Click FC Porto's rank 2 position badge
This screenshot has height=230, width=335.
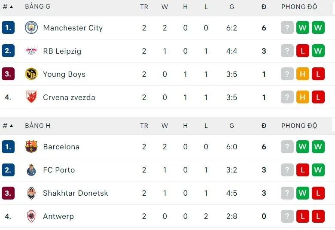click(x=8, y=170)
